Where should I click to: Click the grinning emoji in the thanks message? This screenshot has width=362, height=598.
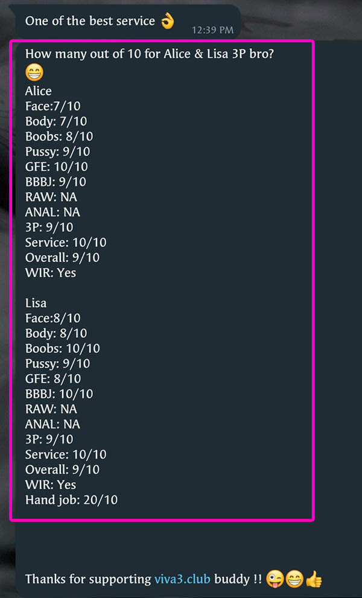click(x=294, y=579)
